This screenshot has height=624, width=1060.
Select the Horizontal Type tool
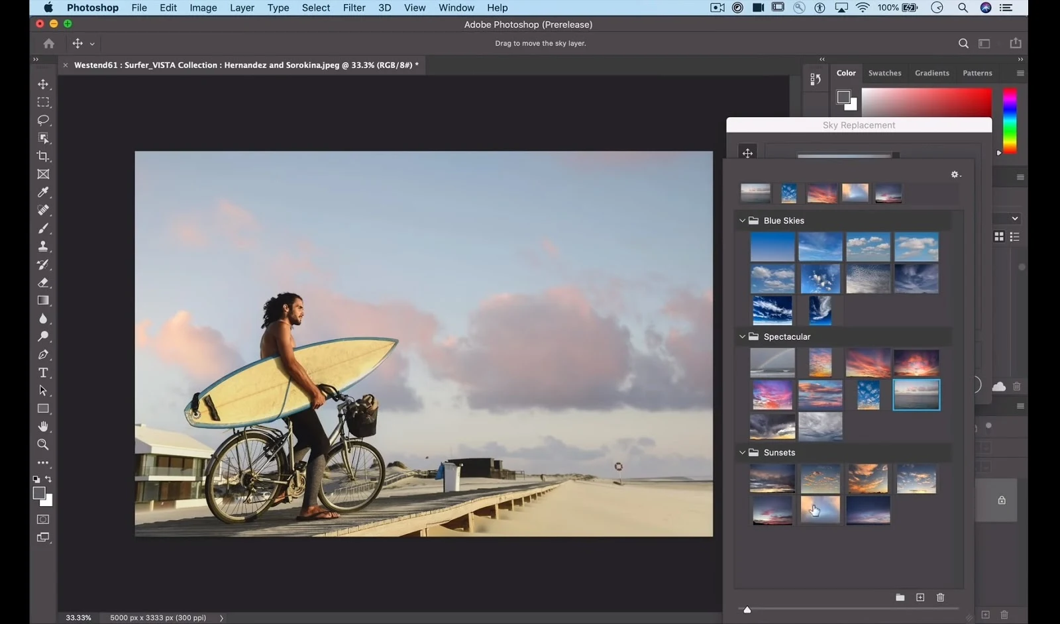pyautogui.click(x=43, y=372)
